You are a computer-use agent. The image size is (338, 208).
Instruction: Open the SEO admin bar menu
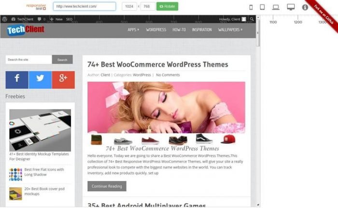[69, 19]
